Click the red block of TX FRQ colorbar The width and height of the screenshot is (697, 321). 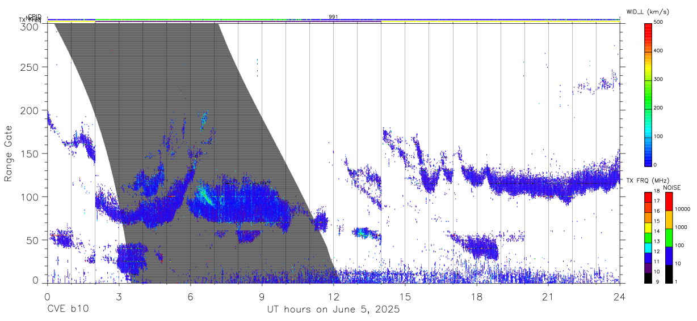[x=648, y=198]
